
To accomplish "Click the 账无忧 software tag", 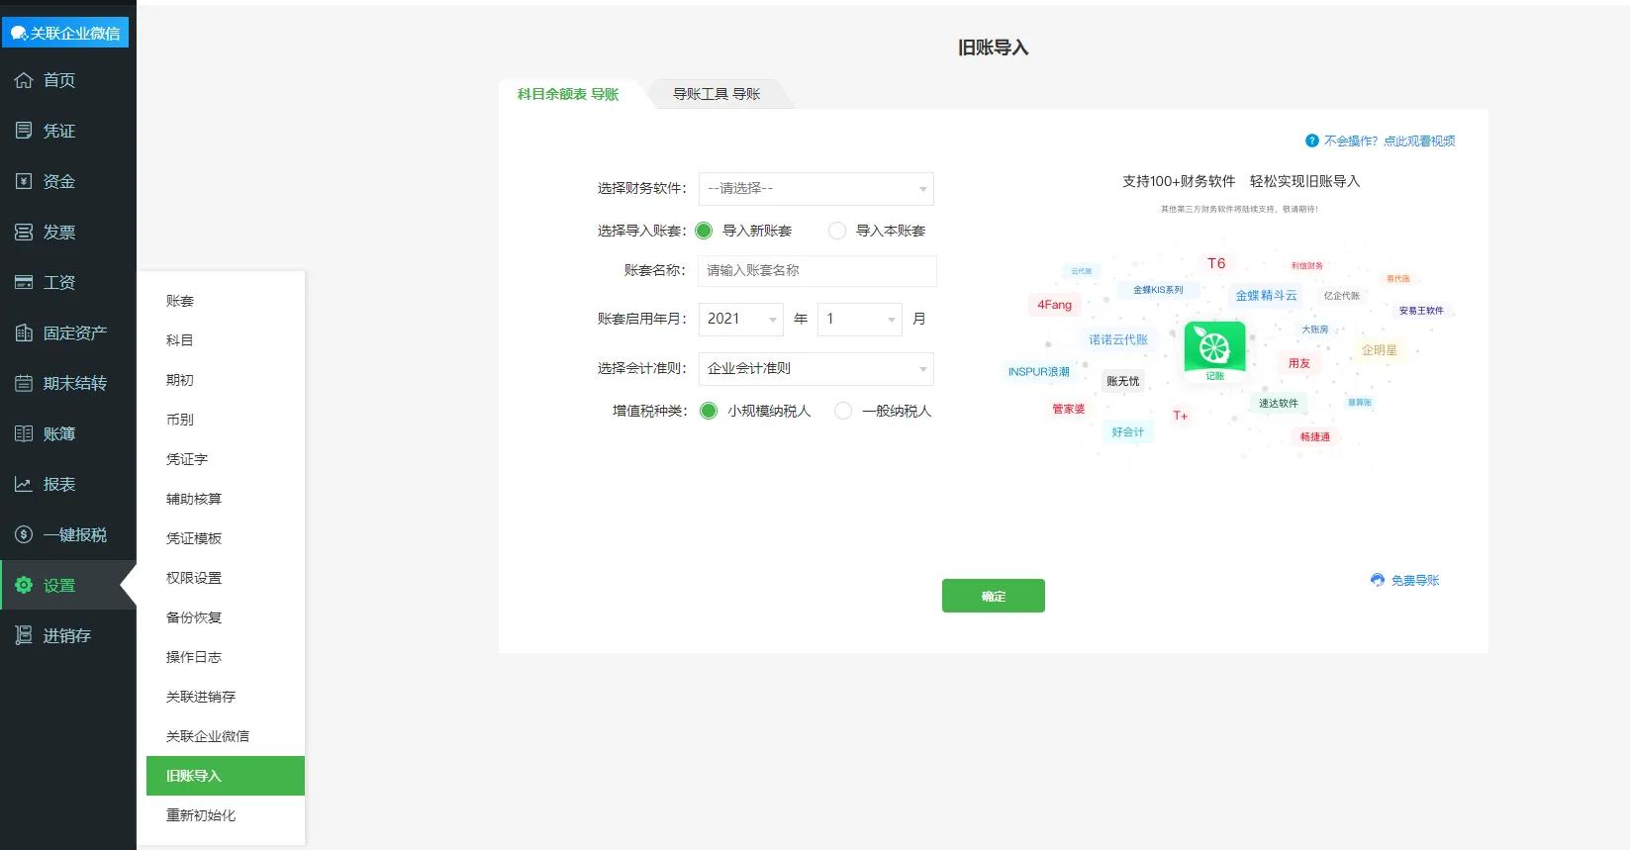I will 1122,381.
